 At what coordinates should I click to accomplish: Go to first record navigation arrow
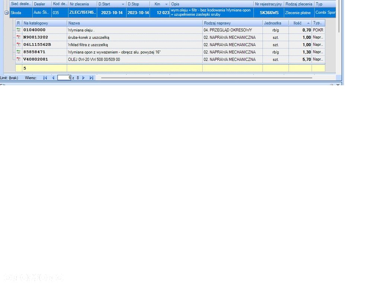(45, 78)
